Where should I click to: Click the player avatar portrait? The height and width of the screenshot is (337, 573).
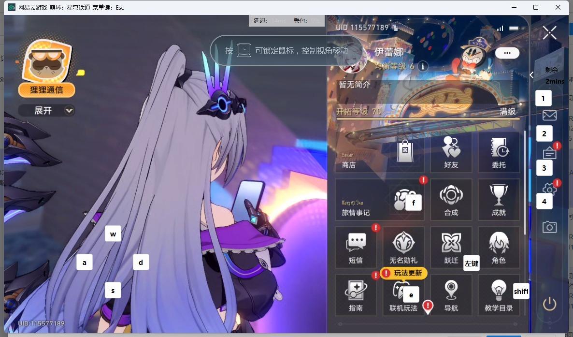pyautogui.click(x=352, y=59)
